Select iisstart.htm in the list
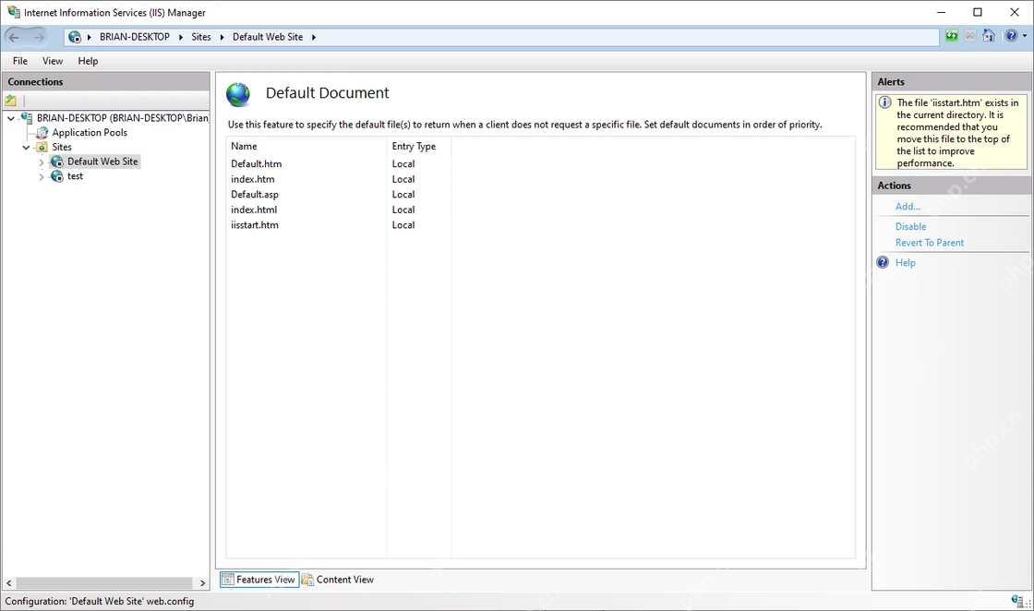The width and height of the screenshot is (1034, 611). pyautogui.click(x=255, y=225)
